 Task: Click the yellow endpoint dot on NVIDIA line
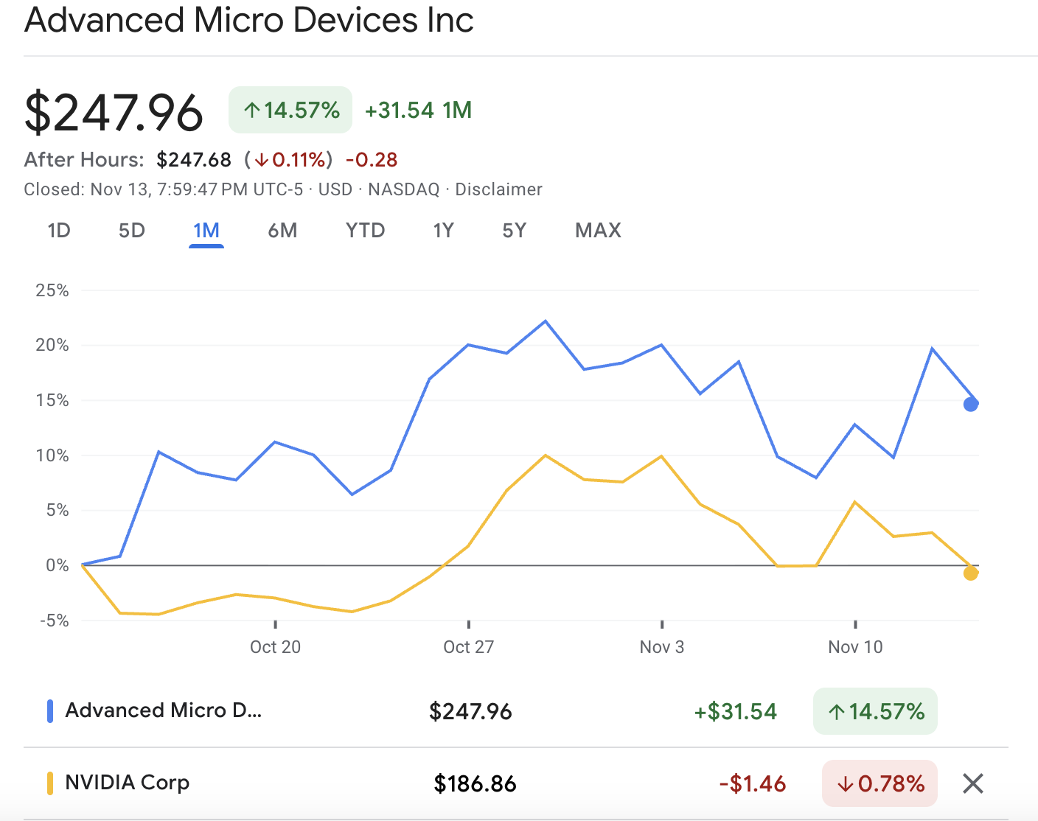972,573
